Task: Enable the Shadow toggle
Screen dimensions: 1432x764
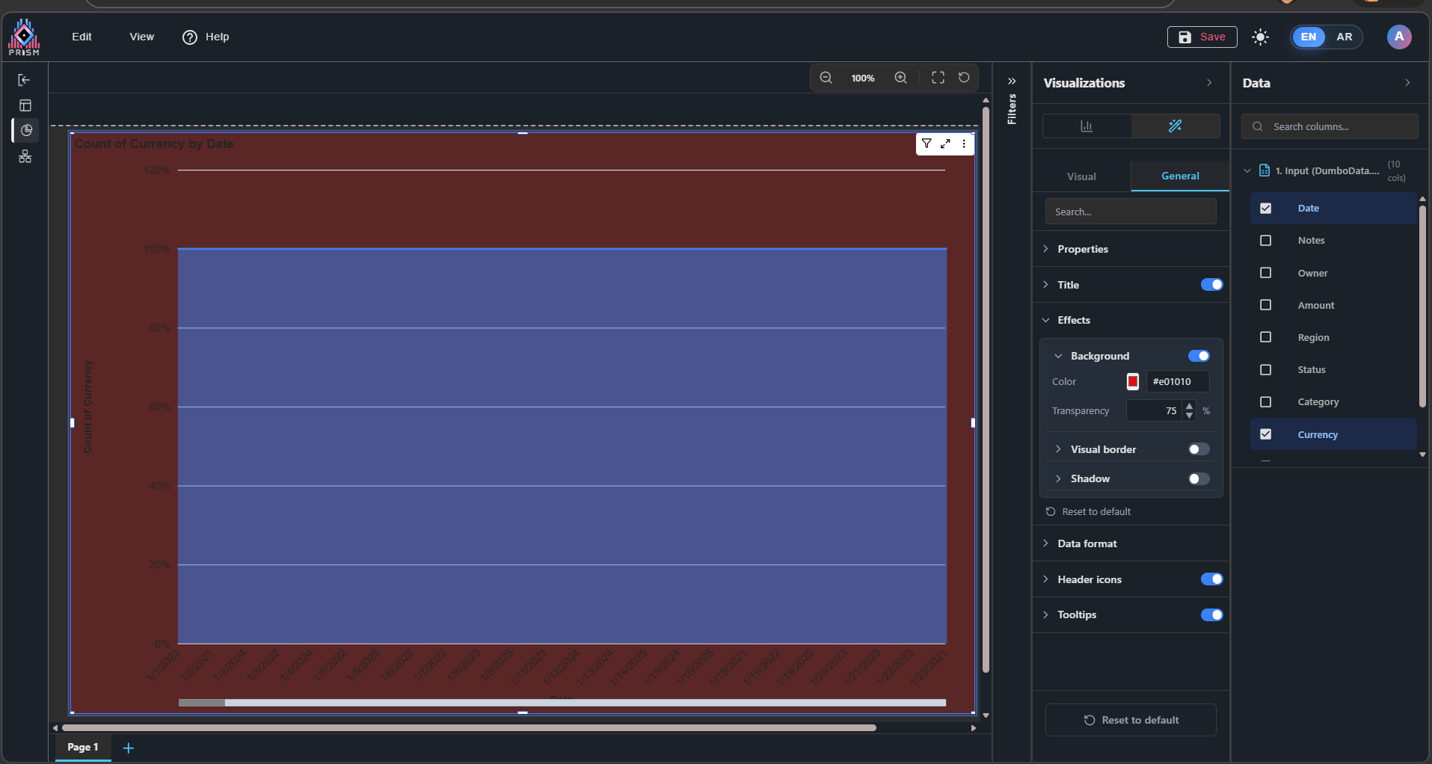Action: point(1199,478)
